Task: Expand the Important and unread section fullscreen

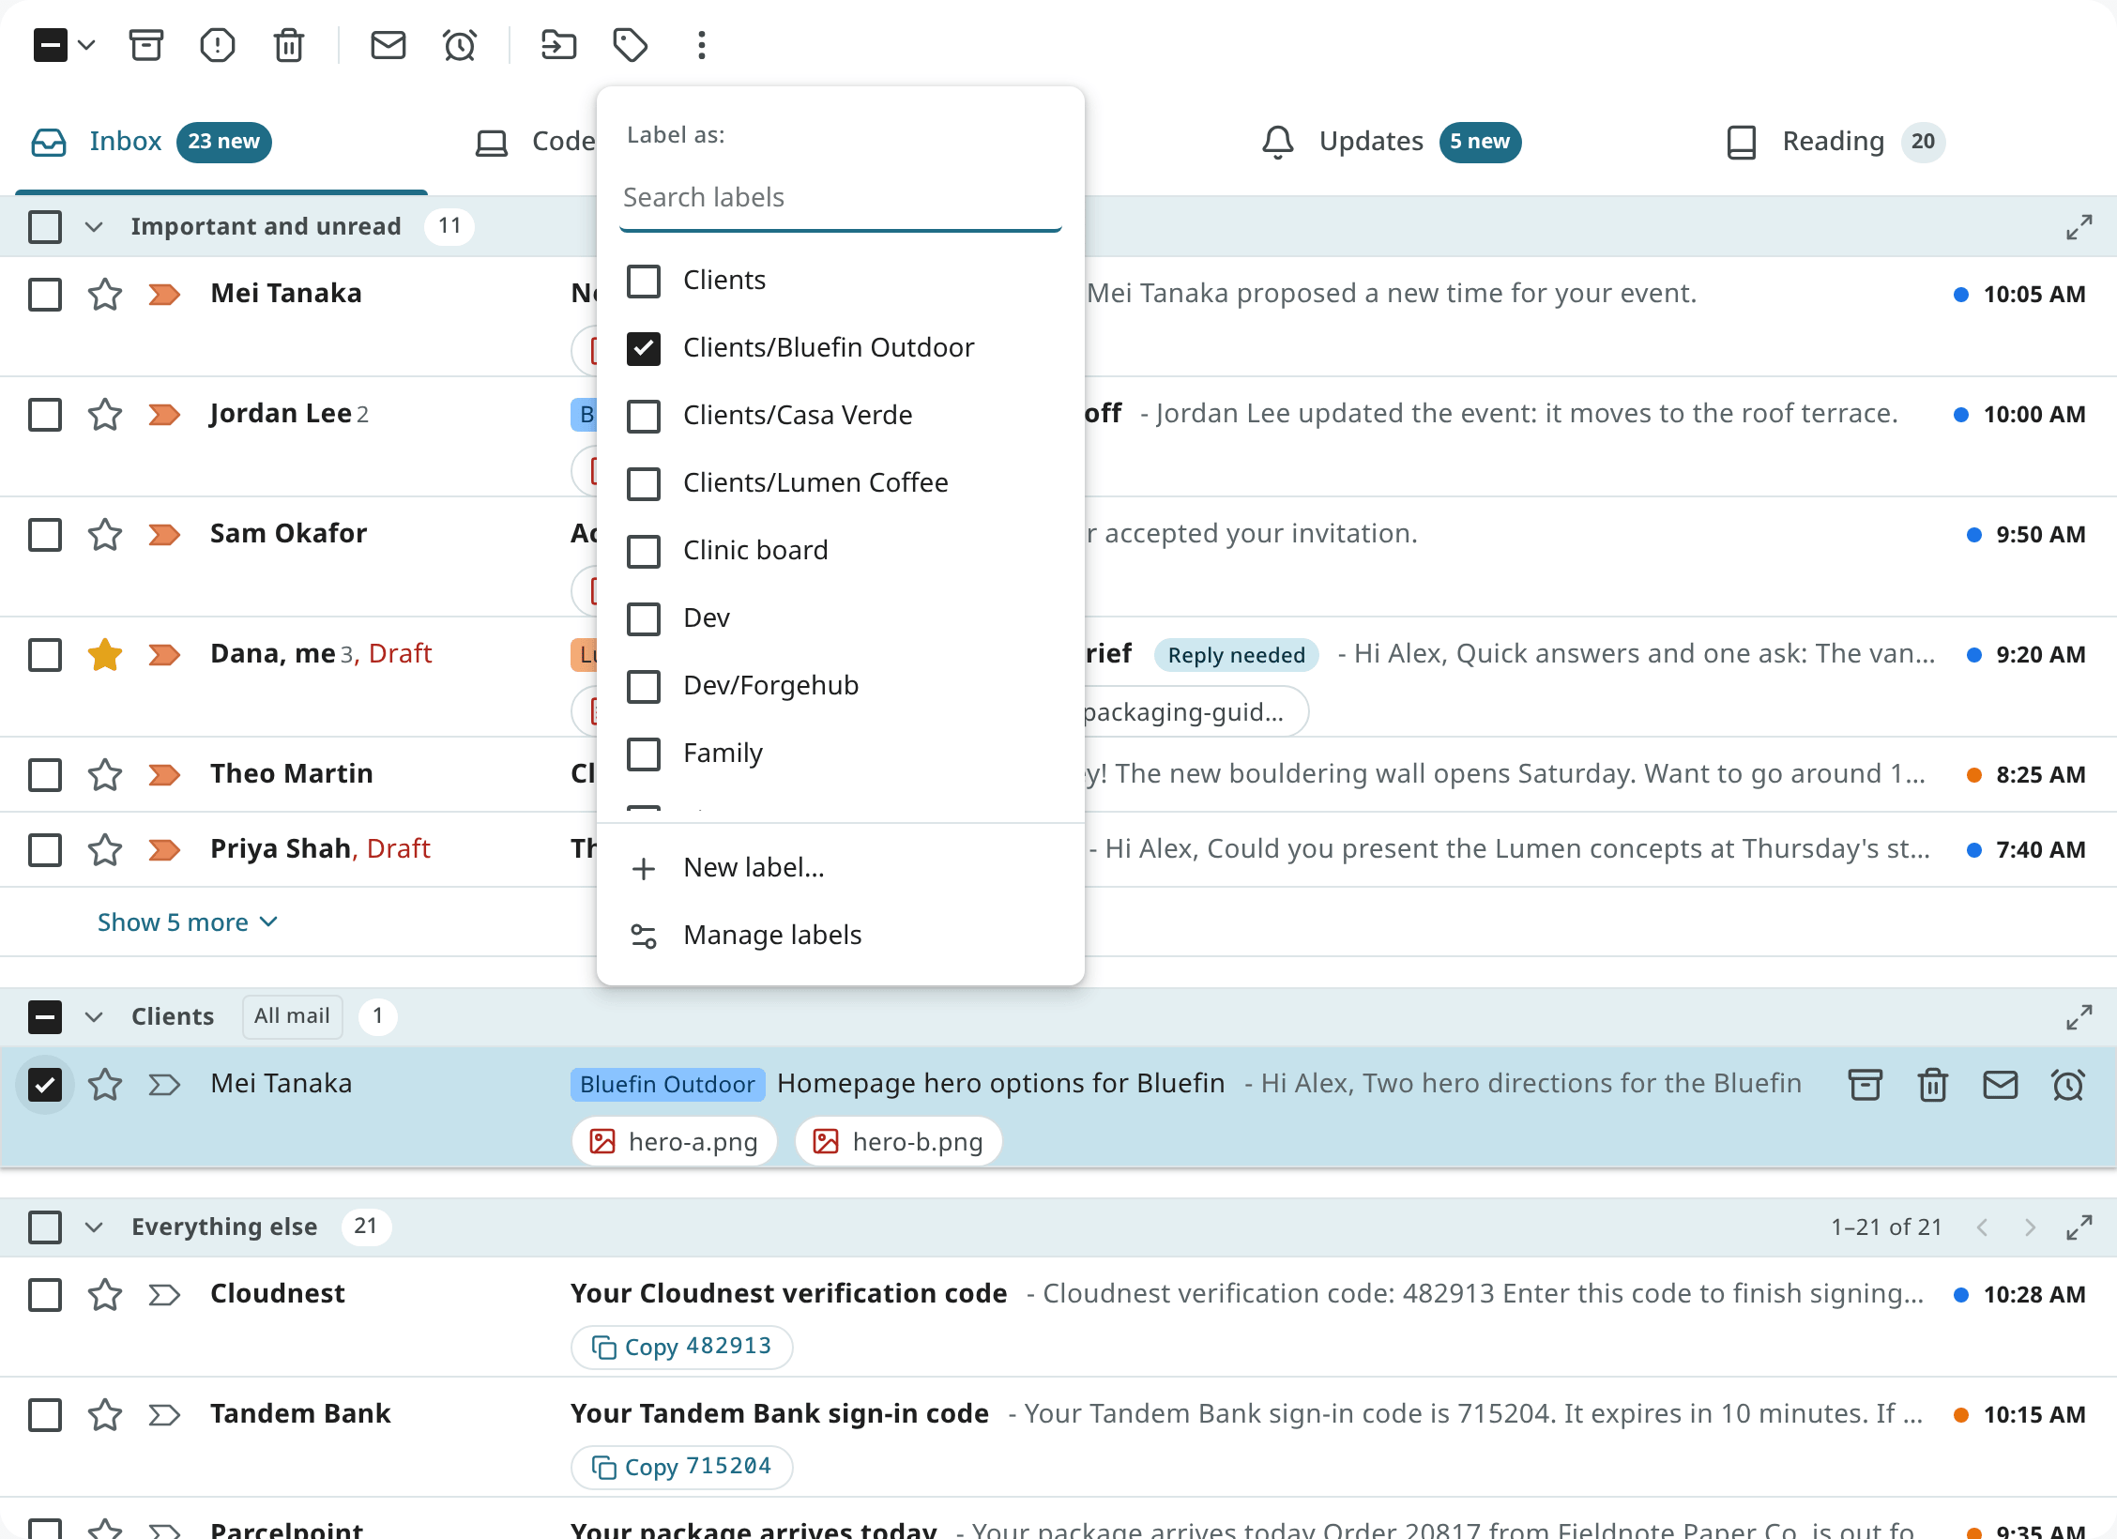Action: (x=2079, y=227)
